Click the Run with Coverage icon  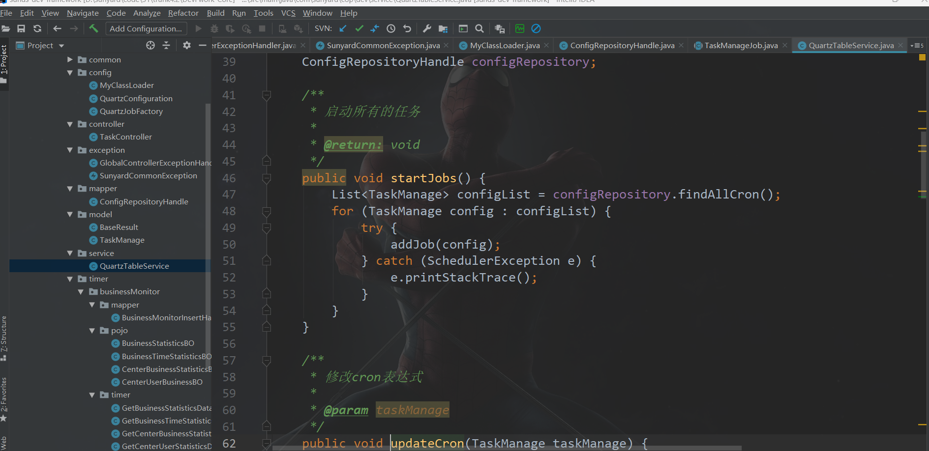click(230, 28)
